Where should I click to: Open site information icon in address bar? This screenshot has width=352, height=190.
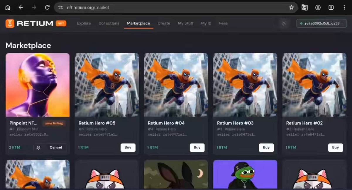(60, 8)
